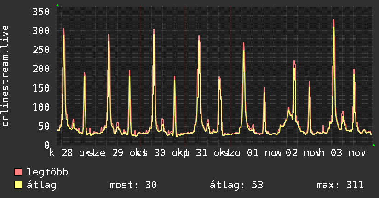Image resolution: width=379 pixels, height=198 pixels.
Task: Click the highest peak on 03 nov
Action: [333, 20]
